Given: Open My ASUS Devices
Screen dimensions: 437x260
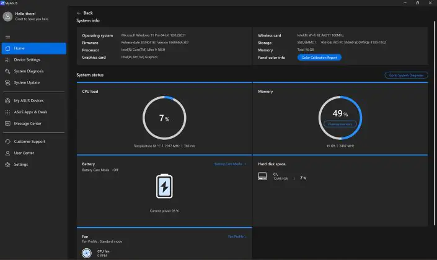Looking at the screenshot, I should pyautogui.click(x=29, y=100).
